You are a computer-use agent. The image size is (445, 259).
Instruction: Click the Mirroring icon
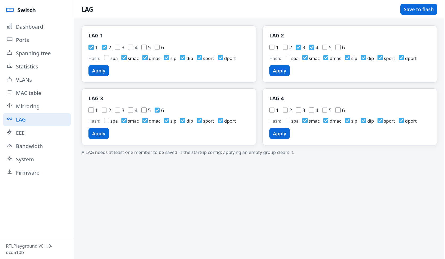[10, 106]
